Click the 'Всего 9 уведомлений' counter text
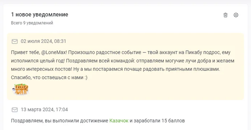The image size is (251, 130). tap(32, 23)
